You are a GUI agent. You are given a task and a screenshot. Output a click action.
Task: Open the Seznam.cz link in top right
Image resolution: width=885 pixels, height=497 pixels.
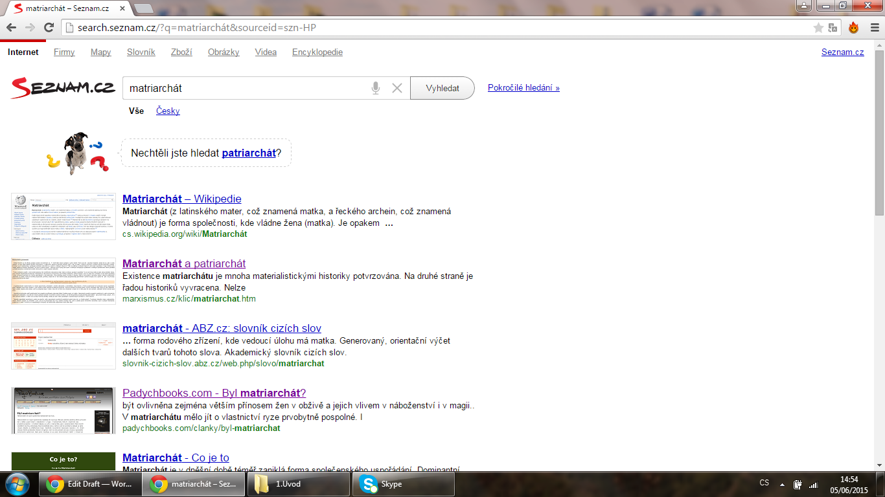click(842, 52)
